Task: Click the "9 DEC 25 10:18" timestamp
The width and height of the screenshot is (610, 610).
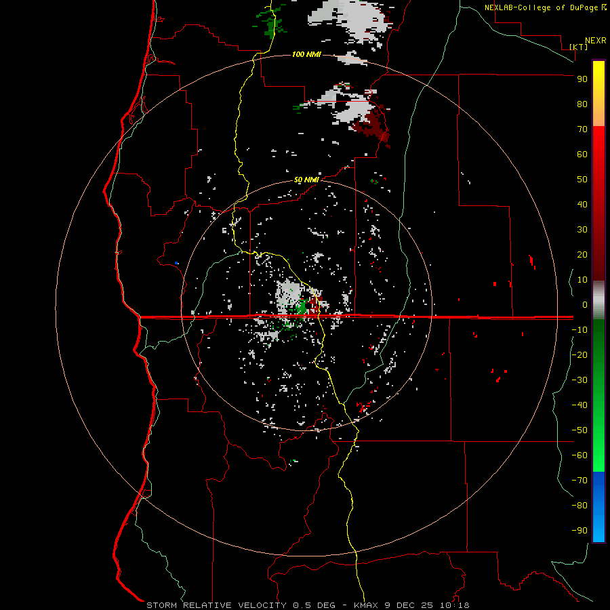Action: pyautogui.click(x=427, y=605)
